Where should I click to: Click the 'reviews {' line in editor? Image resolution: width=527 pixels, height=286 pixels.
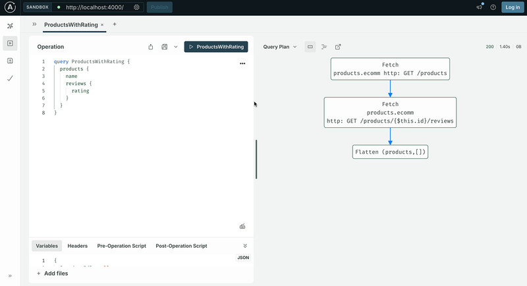[78, 83]
